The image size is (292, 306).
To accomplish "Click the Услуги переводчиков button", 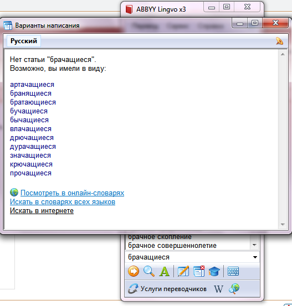I will 167,289.
